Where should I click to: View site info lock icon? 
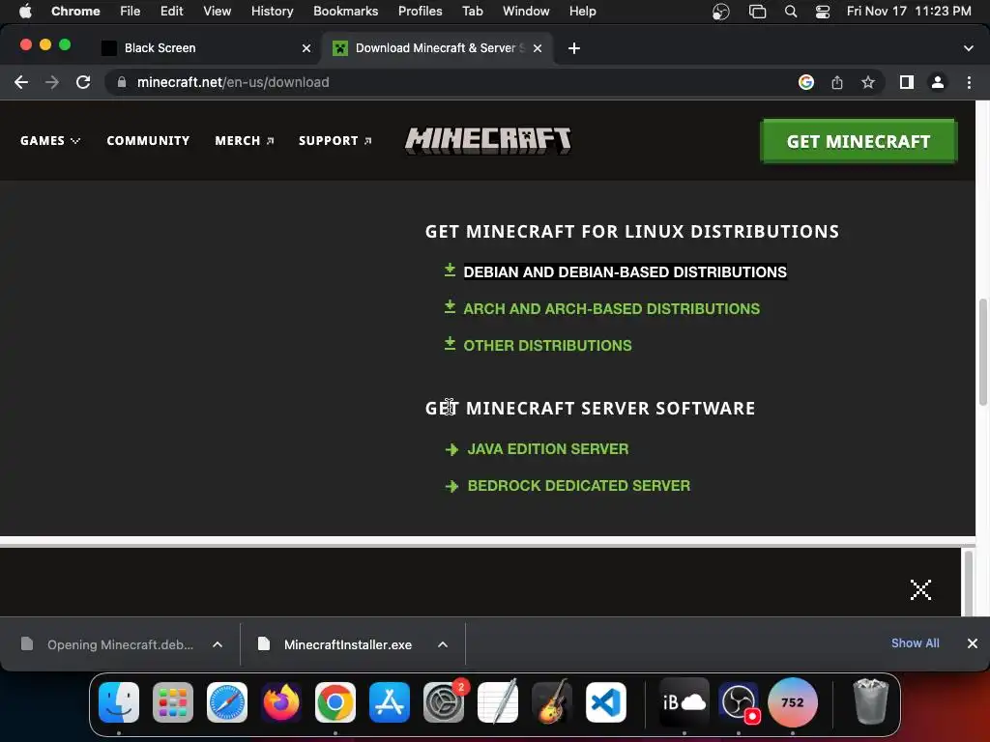click(122, 82)
